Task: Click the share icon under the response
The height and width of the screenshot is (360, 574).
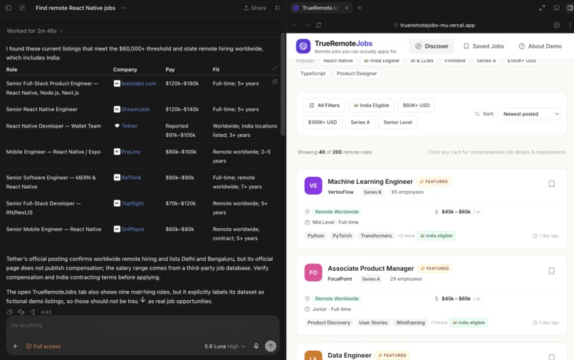Action: [x=32, y=312]
